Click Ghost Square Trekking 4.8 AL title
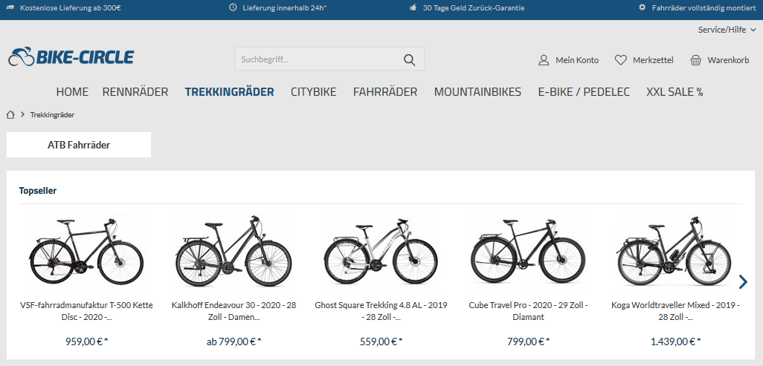 click(x=381, y=311)
